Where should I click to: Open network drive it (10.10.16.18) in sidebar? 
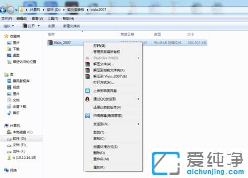tap(22, 158)
